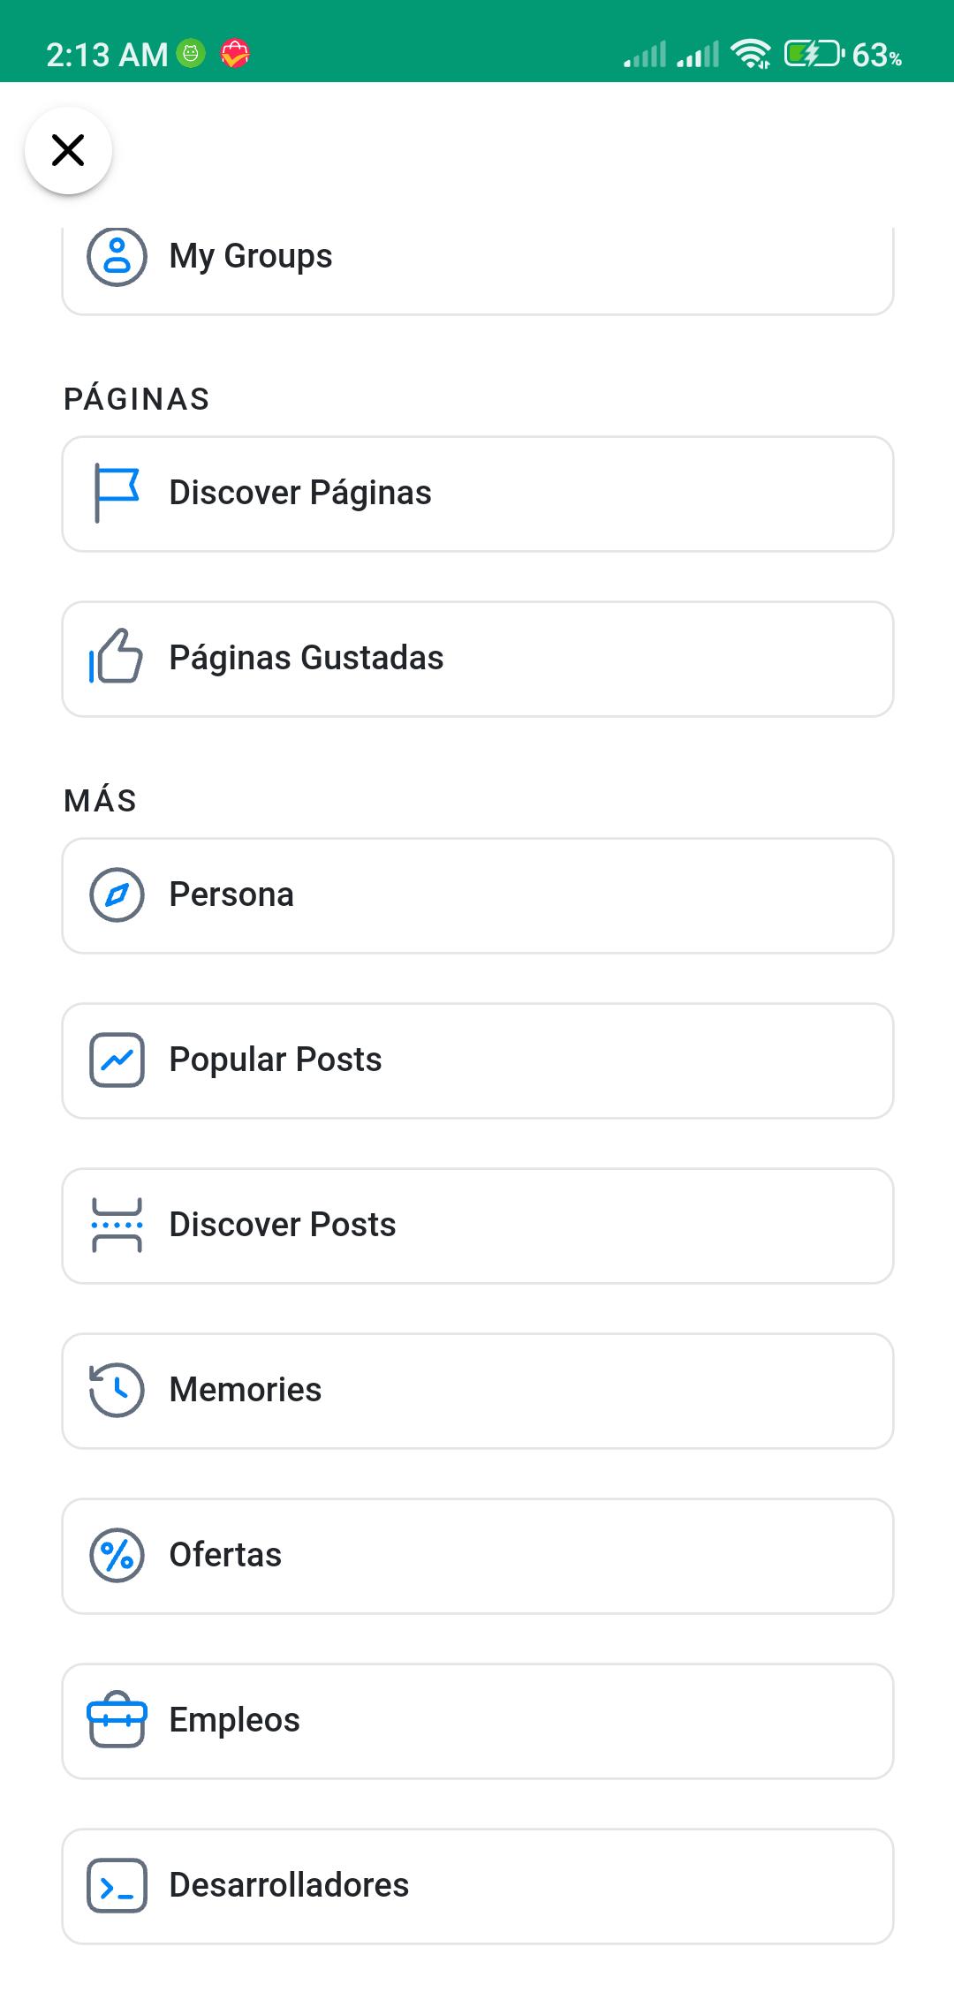Tap the terminal icon for Desarrolladores
The image size is (954, 1992).
point(117,1885)
